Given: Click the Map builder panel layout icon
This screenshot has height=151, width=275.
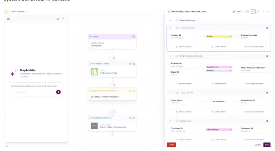Looking at the screenshot, I should click(x=8, y=19).
